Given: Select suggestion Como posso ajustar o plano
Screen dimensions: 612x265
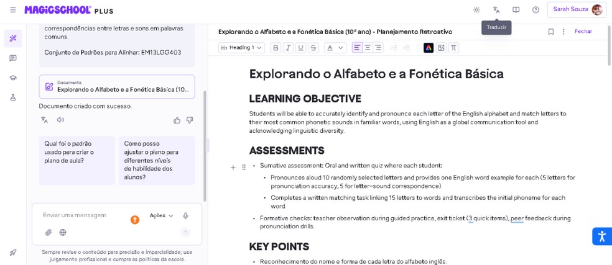Looking at the screenshot, I should click(157, 160).
